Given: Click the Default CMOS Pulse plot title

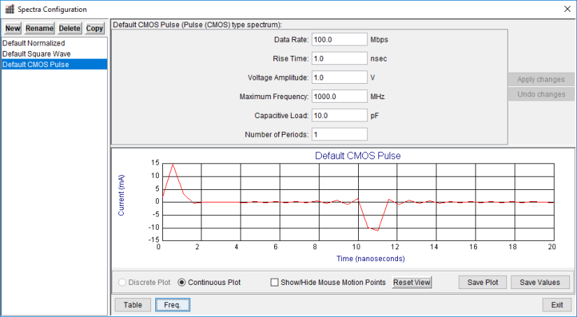Looking at the screenshot, I should pyautogui.click(x=357, y=156).
